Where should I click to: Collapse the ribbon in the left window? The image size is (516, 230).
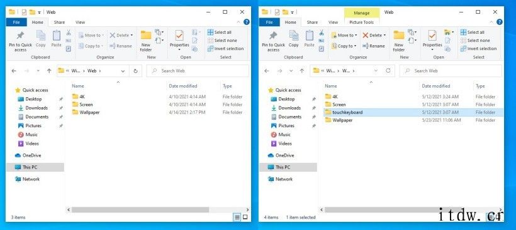238,23
